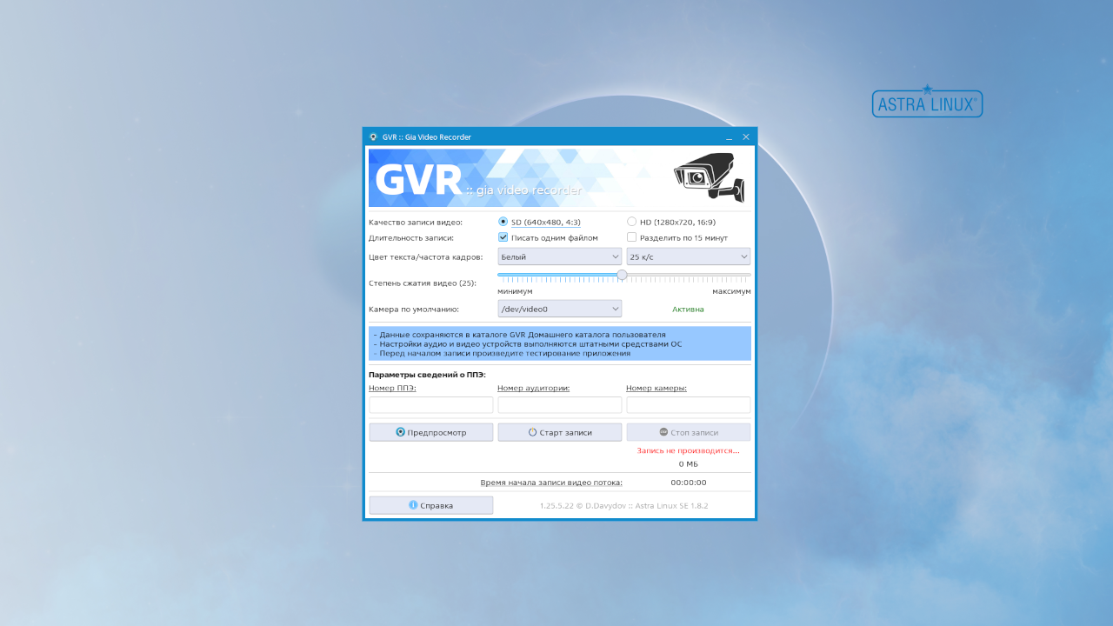
Task: Click the Astra Linux logo on desktop
Action: pyautogui.click(x=927, y=101)
